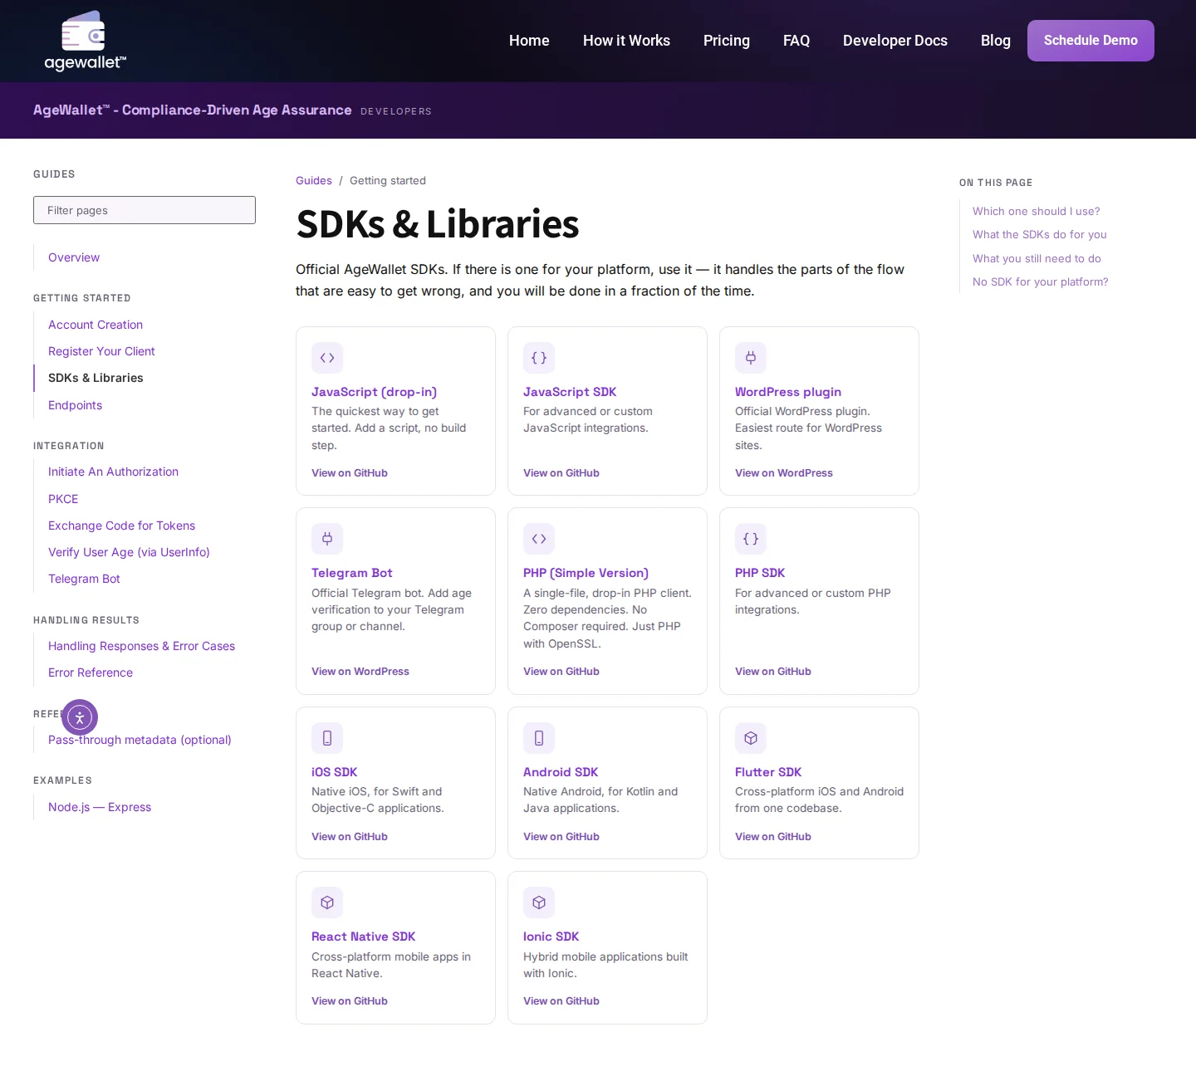Click the Filter pages input field

(x=145, y=210)
